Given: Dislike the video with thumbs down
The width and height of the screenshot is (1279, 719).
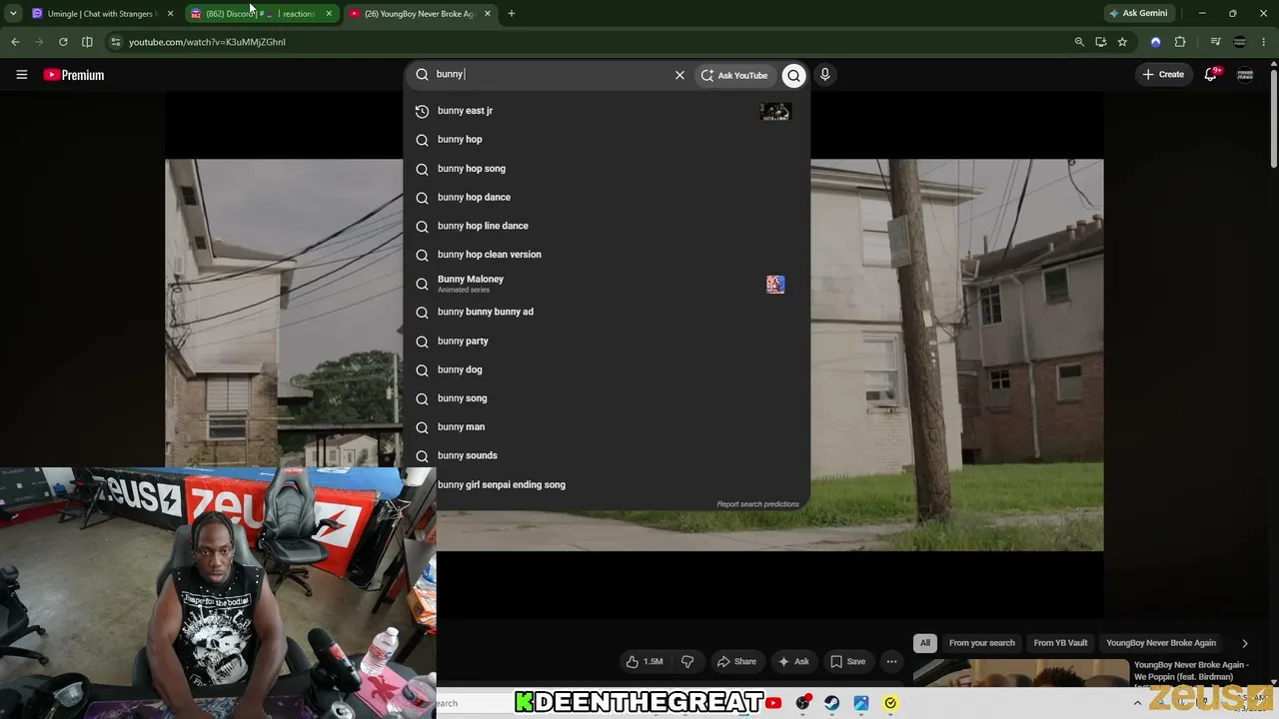Looking at the screenshot, I should click(x=686, y=661).
